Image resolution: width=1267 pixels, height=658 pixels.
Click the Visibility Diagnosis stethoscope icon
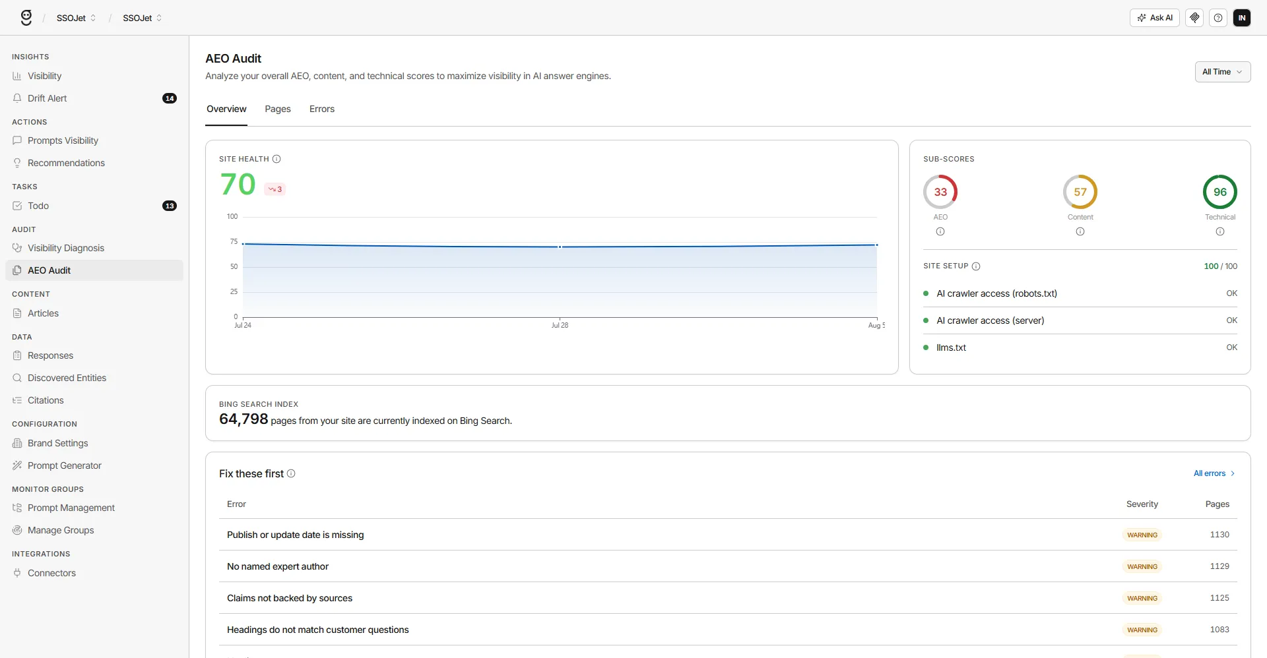pos(17,248)
